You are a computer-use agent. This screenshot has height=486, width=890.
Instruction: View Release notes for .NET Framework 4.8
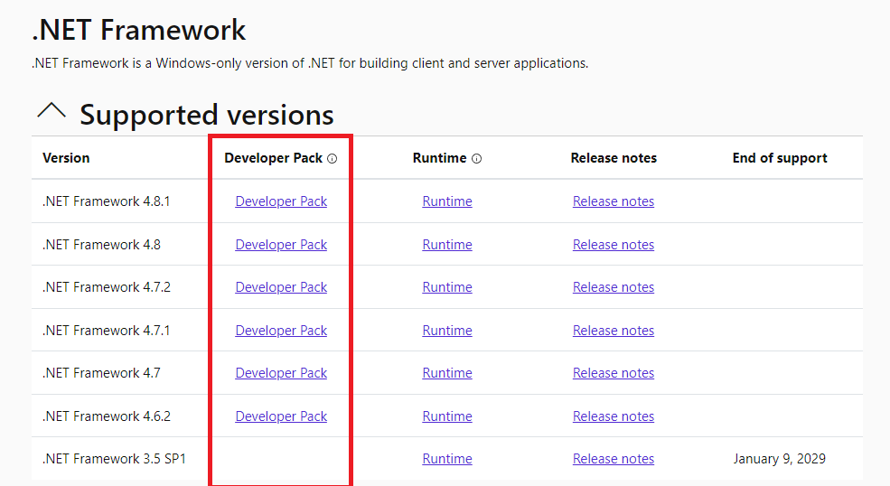coord(614,245)
